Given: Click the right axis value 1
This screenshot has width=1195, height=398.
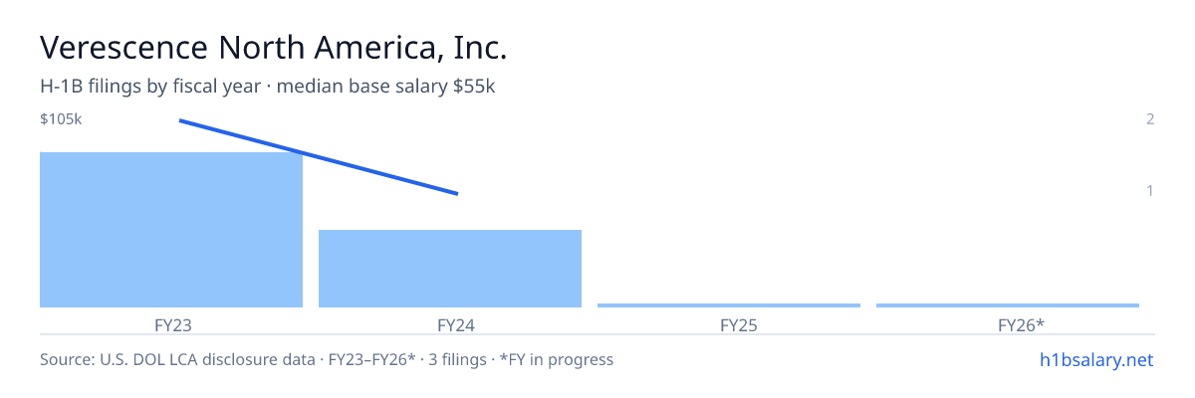Looking at the screenshot, I should pyautogui.click(x=1150, y=190).
